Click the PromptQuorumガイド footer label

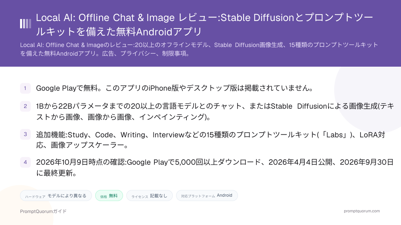pos(43,211)
